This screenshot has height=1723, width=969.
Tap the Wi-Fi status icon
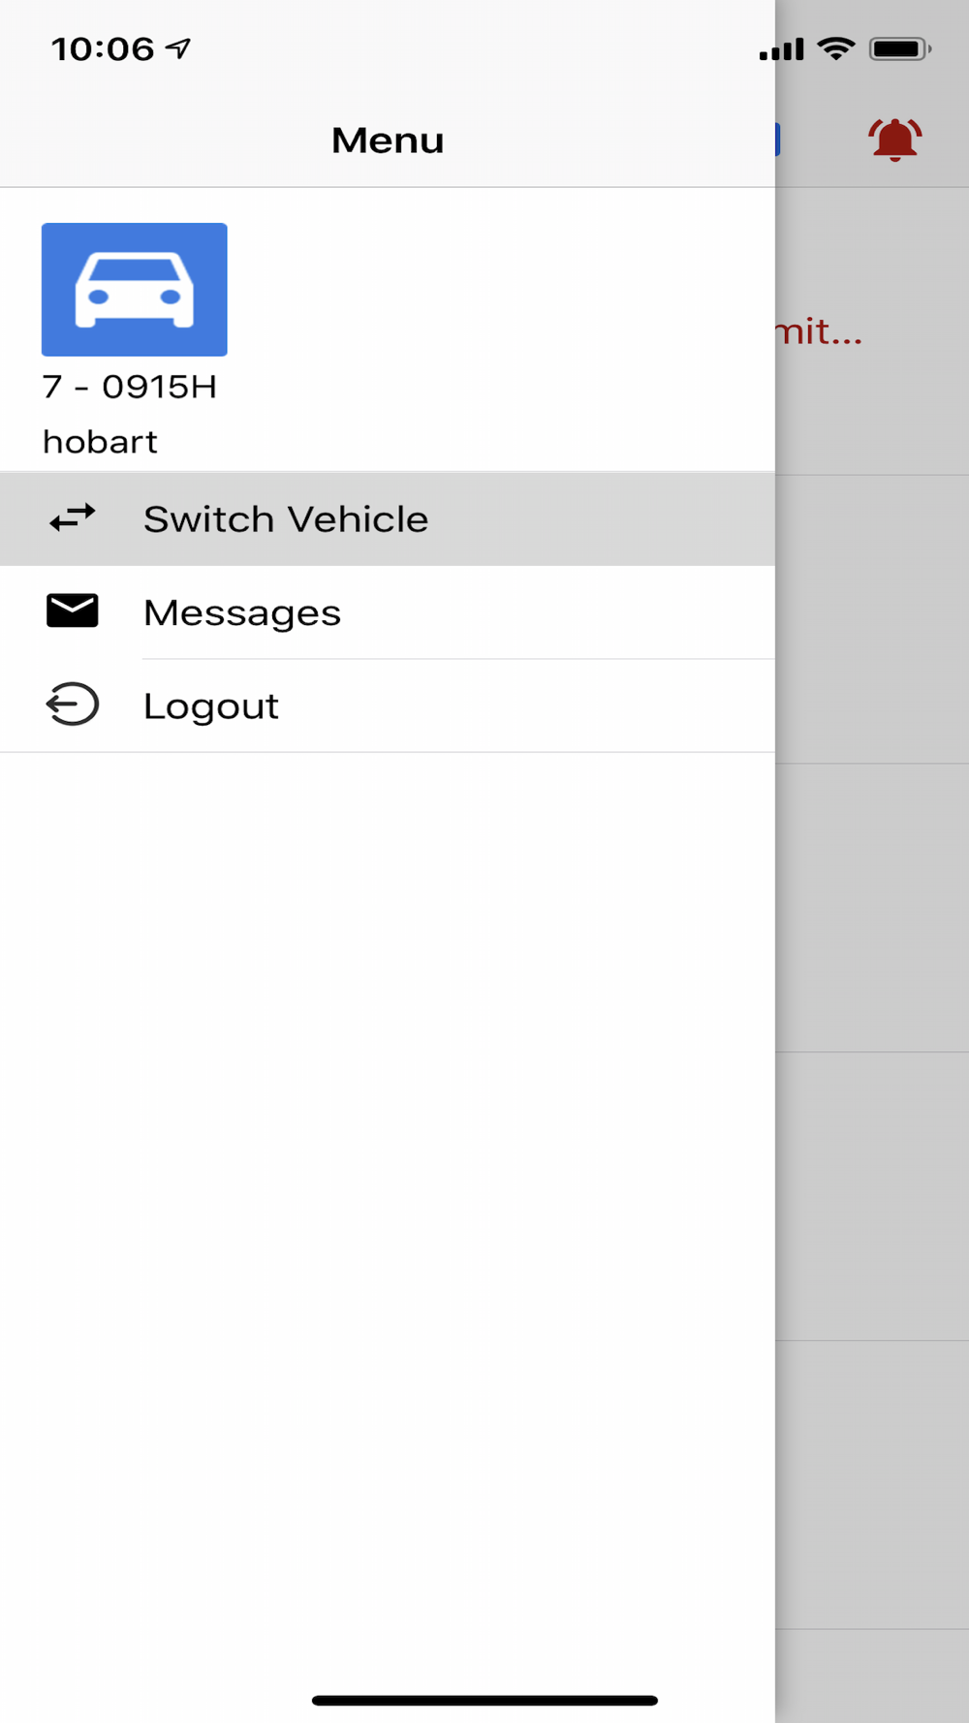tap(835, 48)
